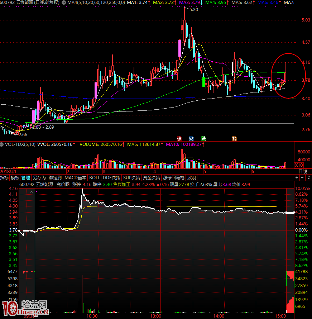Open the 指标 tab

tap(4, 178)
